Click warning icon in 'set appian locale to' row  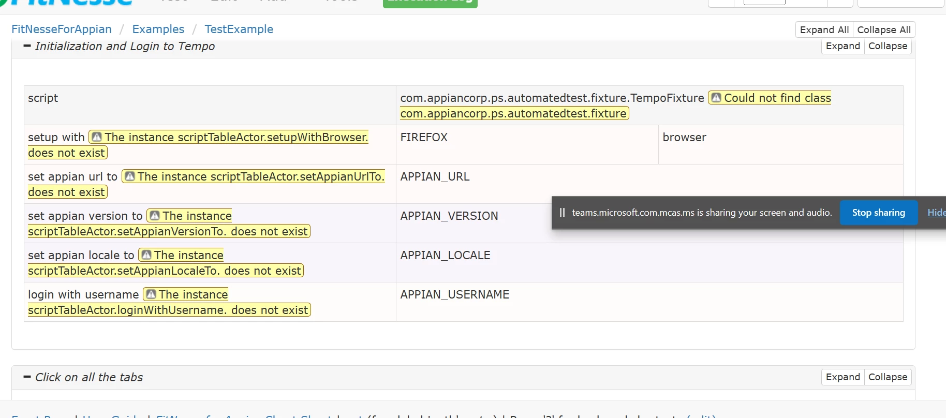[x=146, y=255]
